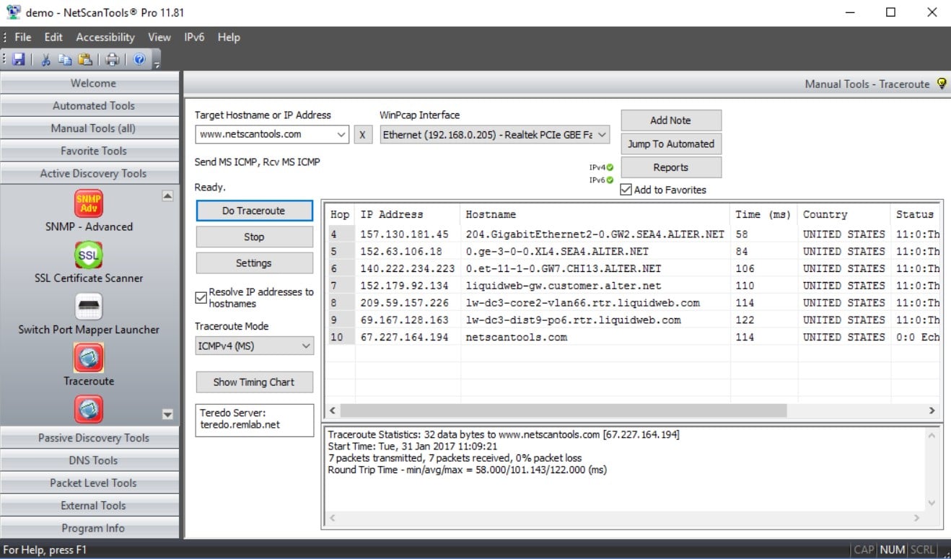Viewport: 951px width, 559px height.
Task: Expand the Welcome panel section
Action: (89, 83)
